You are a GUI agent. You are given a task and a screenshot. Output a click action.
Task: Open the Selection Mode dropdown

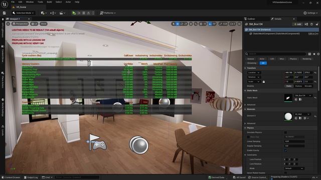[23, 13]
